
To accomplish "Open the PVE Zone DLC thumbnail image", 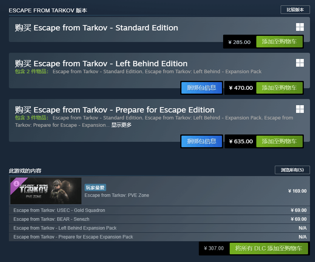I will (x=46, y=191).
